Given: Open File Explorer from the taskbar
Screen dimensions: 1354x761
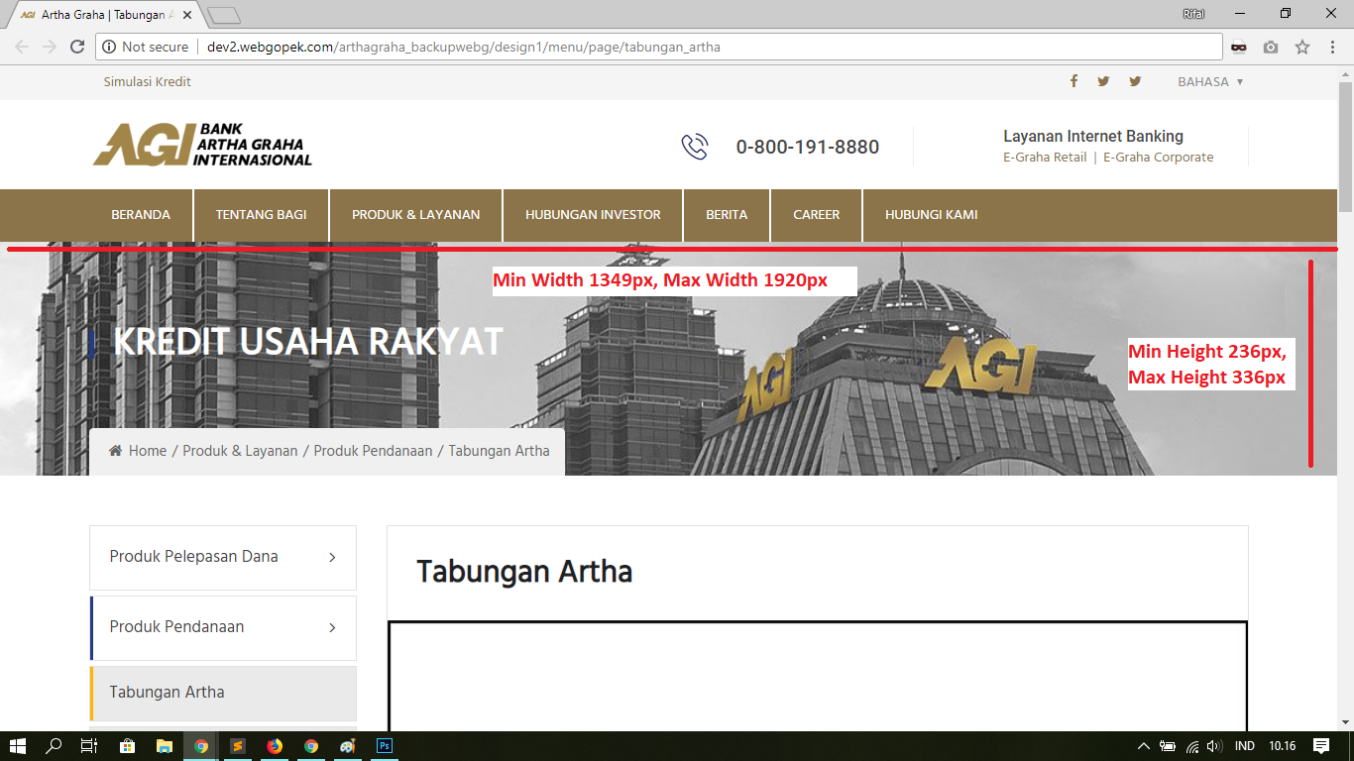Looking at the screenshot, I should tap(164, 746).
